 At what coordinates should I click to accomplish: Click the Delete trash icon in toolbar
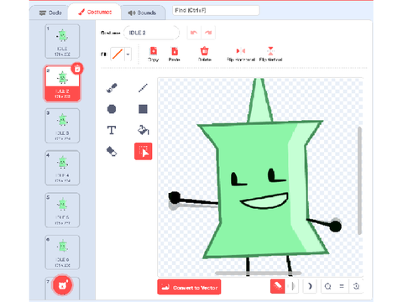coord(204,51)
